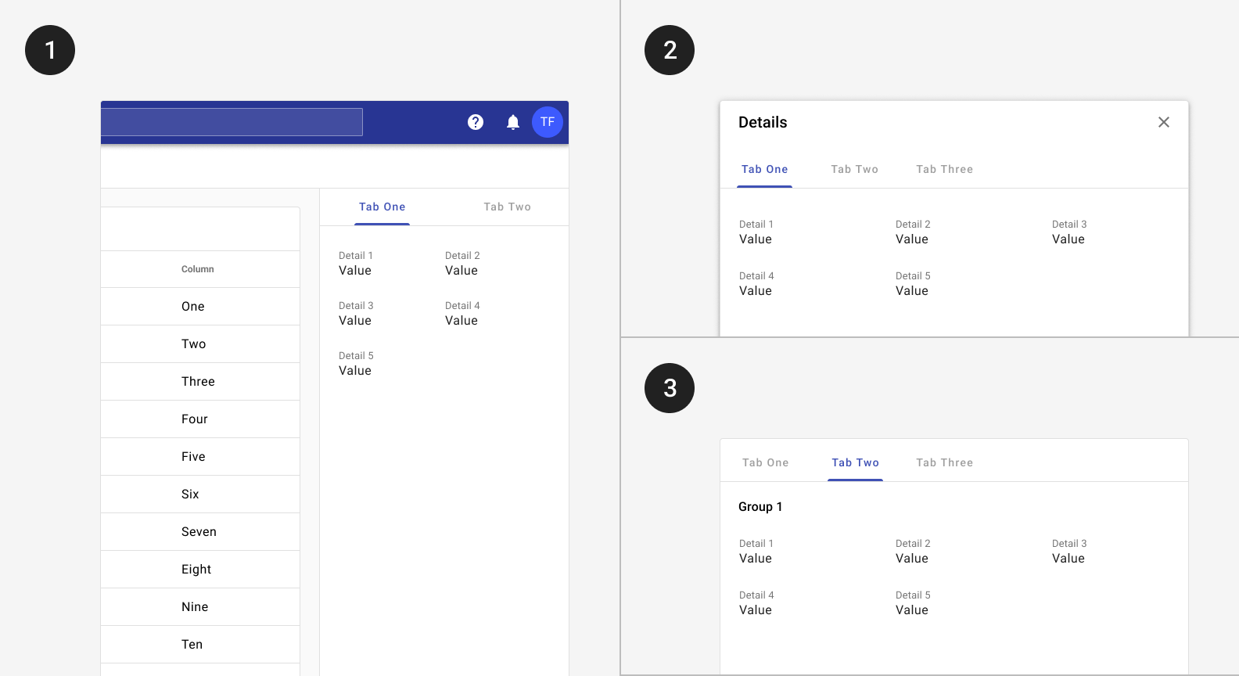Select Tab One in the Details dialog
The image size is (1239, 676).
765,169
